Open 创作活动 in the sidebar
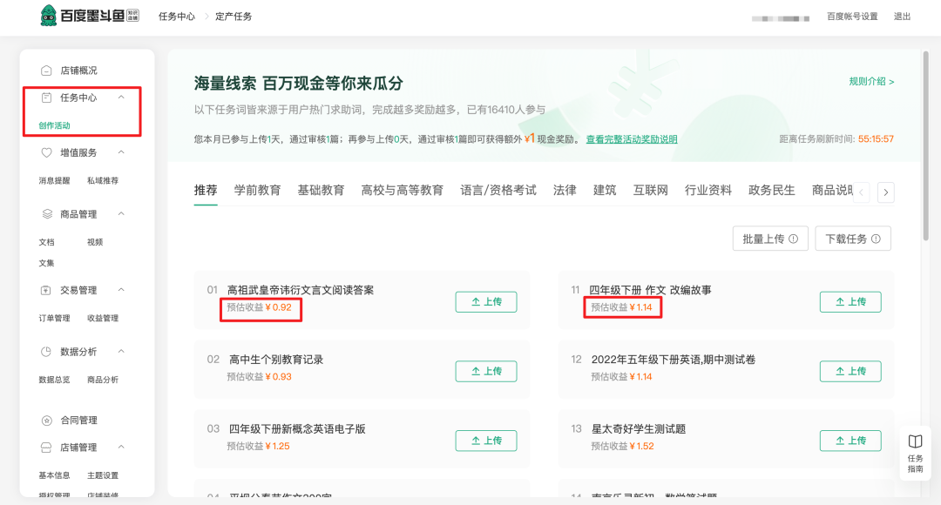 click(54, 125)
